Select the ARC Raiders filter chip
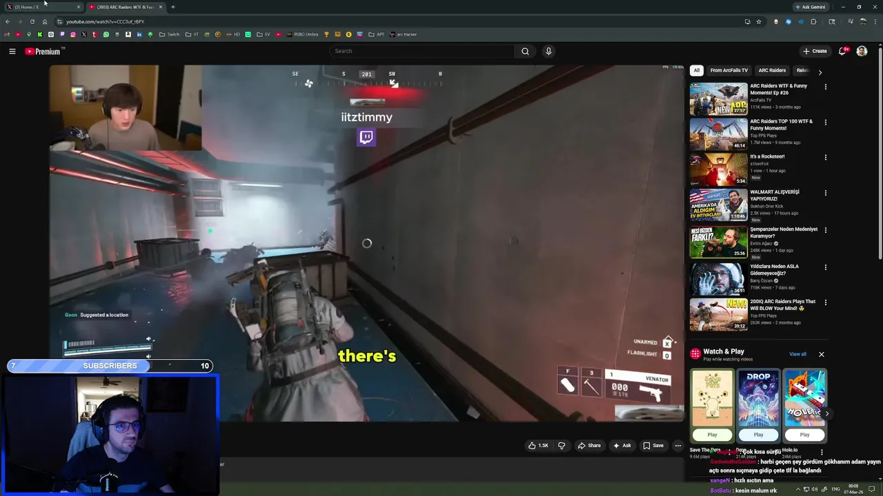Screen dimensions: 883x496 (772, 70)
